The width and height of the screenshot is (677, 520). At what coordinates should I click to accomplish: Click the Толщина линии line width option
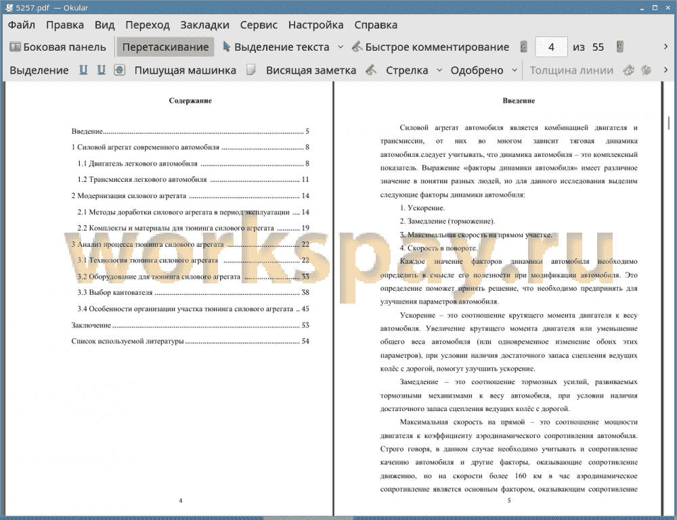[x=571, y=70]
